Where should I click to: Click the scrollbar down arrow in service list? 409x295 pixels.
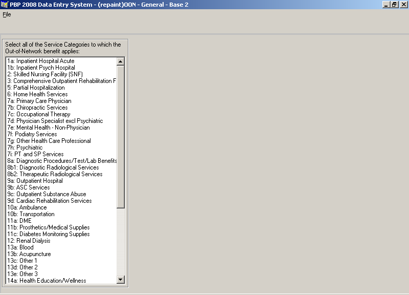[x=121, y=280]
